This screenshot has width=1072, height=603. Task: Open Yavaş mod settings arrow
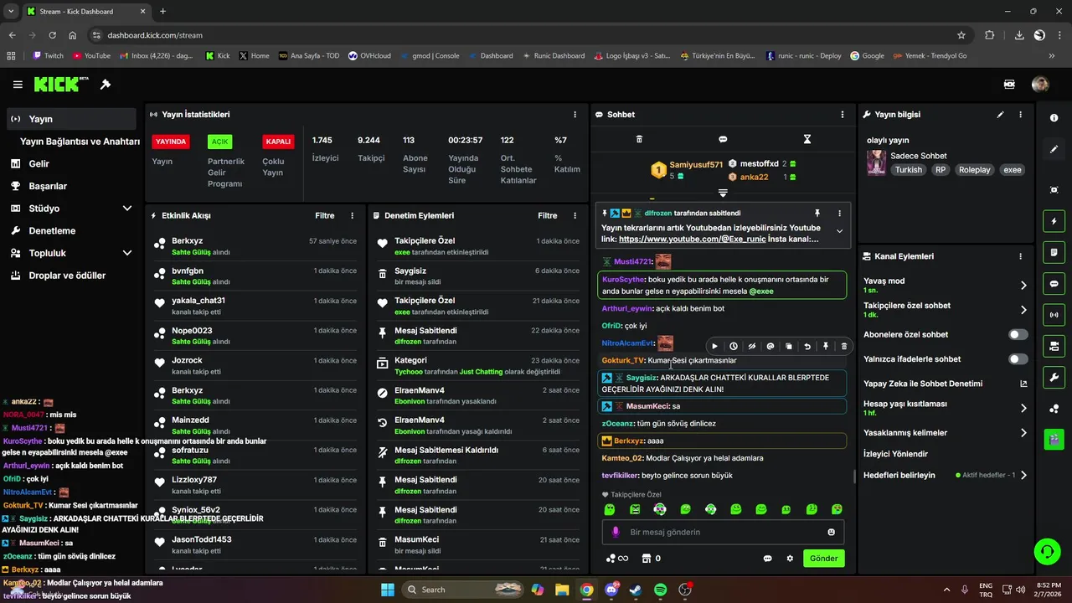pos(1023,286)
